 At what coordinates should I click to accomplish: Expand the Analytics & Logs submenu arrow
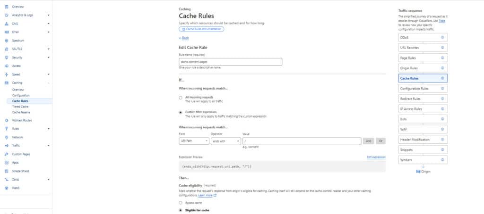[49, 15]
